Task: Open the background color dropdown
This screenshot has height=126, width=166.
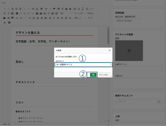Action: (10, 23)
